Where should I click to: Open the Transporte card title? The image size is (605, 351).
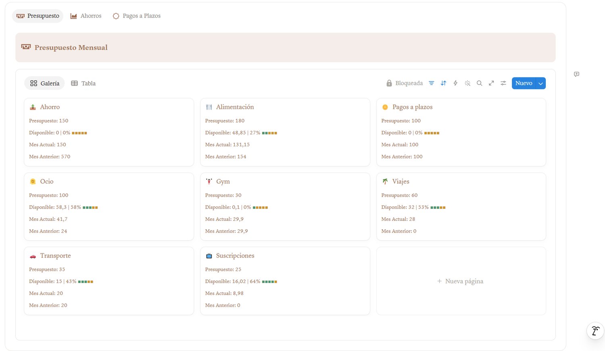click(55, 256)
